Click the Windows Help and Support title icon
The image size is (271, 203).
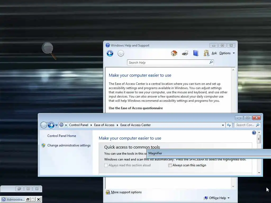click(x=108, y=45)
